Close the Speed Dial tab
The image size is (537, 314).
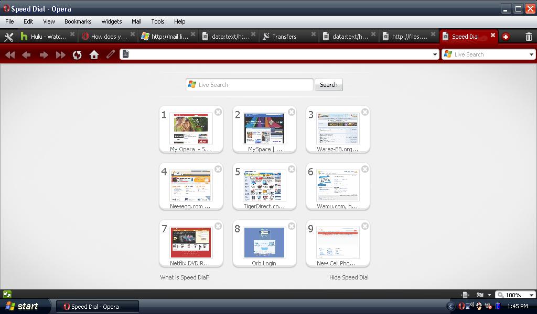pyautogui.click(x=493, y=35)
